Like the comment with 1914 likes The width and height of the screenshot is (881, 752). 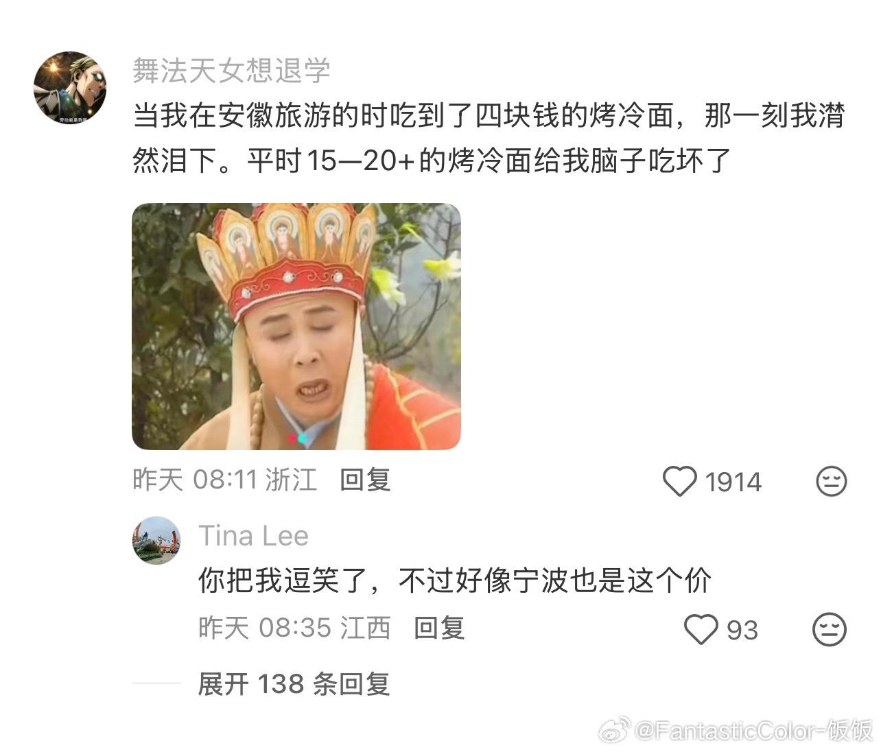click(679, 481)
